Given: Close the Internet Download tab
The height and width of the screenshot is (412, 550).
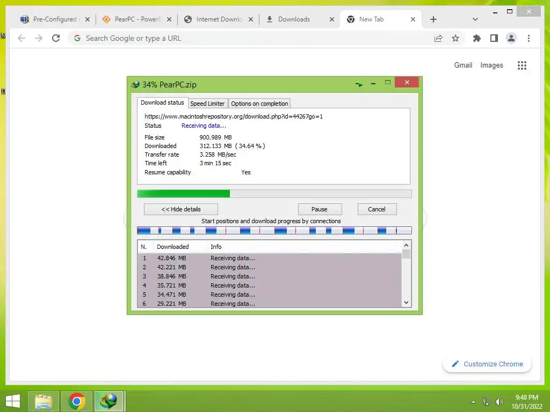Looking at the screenshot, I should (251, 19).
